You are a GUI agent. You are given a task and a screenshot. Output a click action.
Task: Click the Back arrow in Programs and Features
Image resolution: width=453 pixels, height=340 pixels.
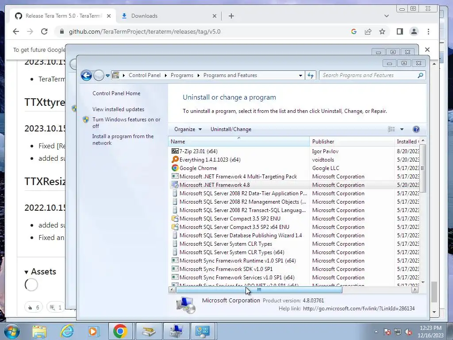coord(86,75)
